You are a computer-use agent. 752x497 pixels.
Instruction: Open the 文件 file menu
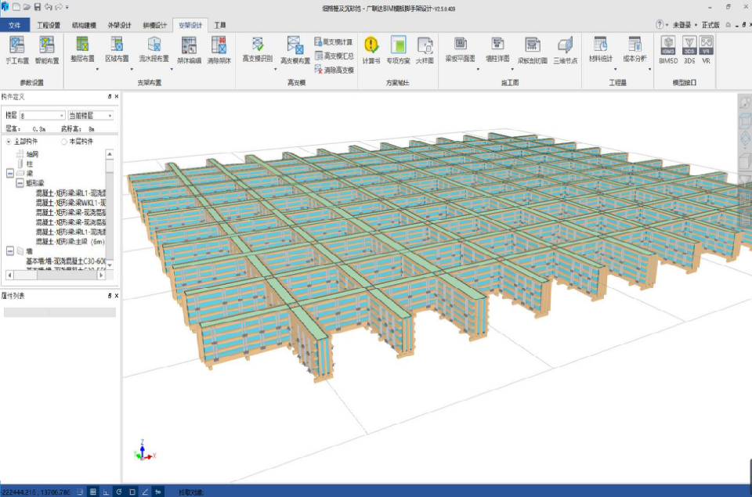15,25
